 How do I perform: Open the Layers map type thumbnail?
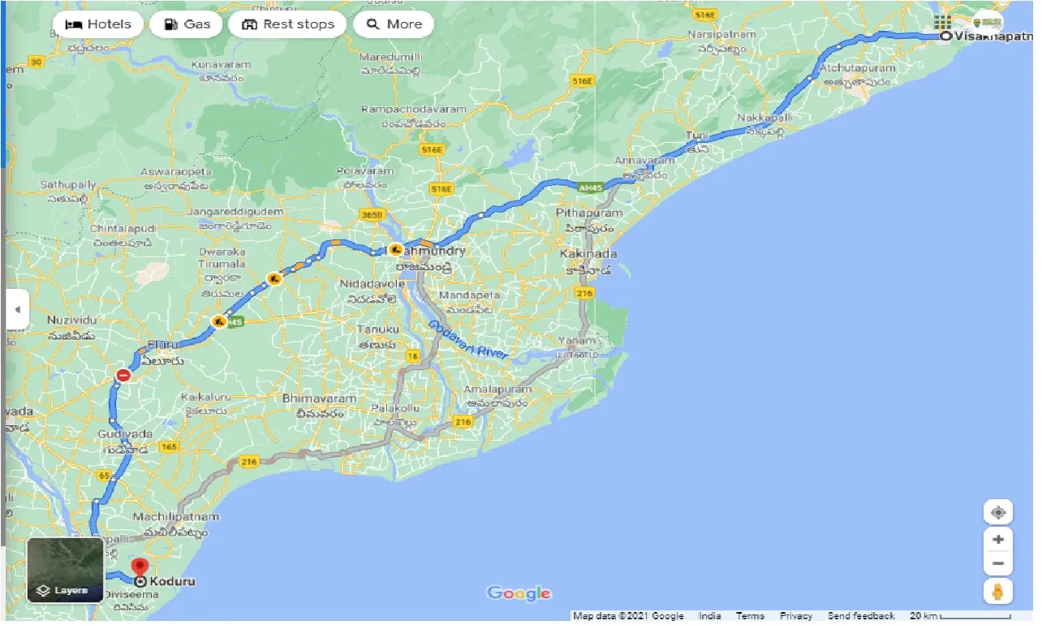coord(66,570)
